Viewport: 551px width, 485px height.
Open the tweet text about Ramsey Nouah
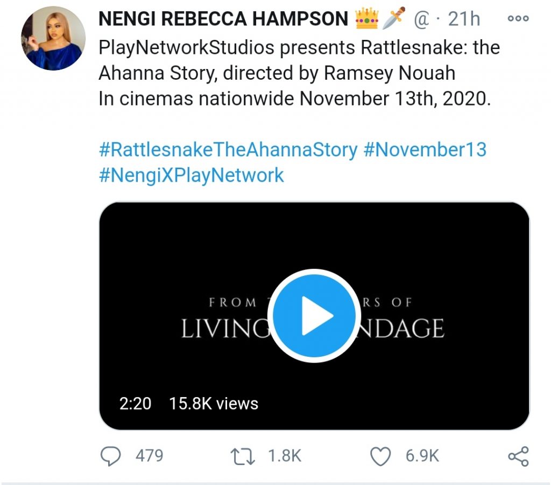[277, 74]
